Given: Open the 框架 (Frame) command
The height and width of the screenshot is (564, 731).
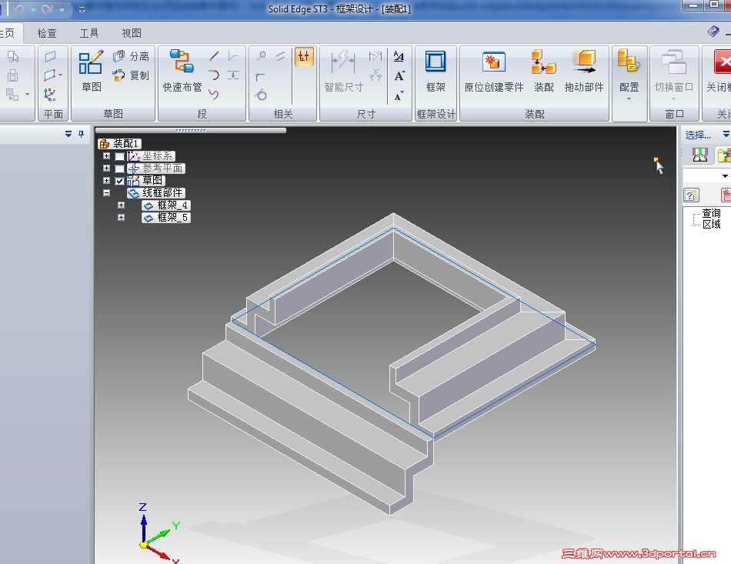Looking at the screenshot, I should click(436, 71).
